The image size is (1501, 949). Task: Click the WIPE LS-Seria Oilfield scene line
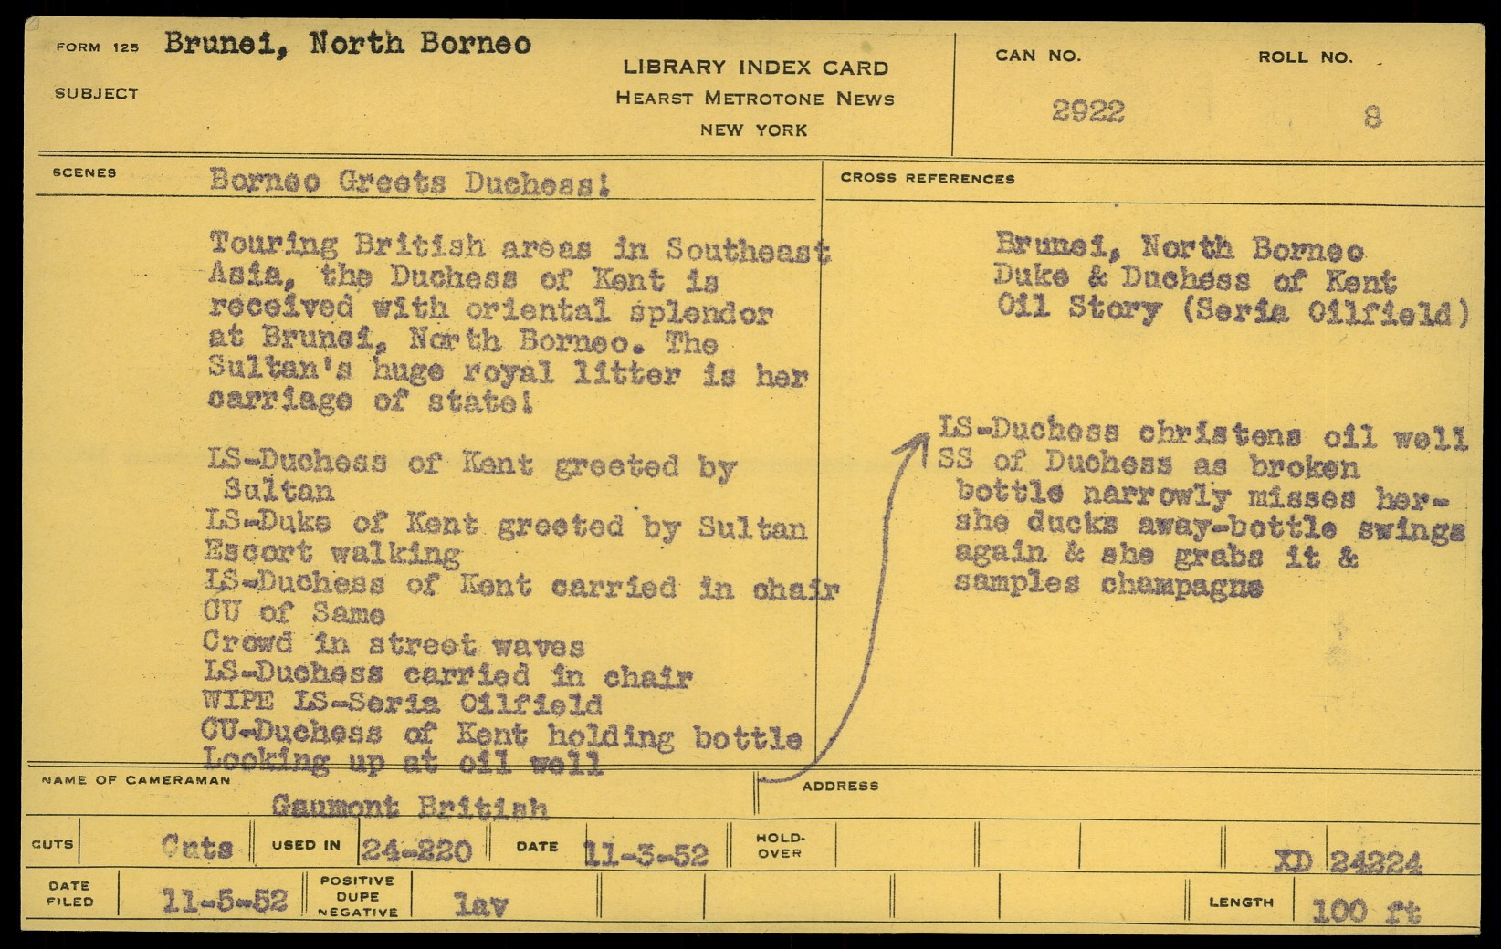(402, 704)
